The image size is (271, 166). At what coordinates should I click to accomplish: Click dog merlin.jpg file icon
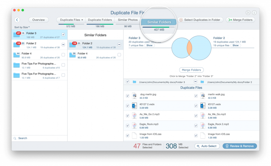[134, 96]
